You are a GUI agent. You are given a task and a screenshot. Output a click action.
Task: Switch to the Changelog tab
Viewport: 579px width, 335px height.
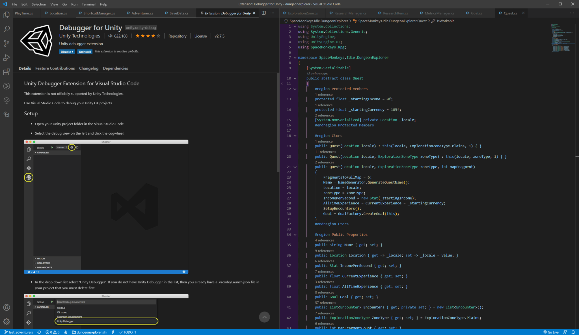[89, 68]
